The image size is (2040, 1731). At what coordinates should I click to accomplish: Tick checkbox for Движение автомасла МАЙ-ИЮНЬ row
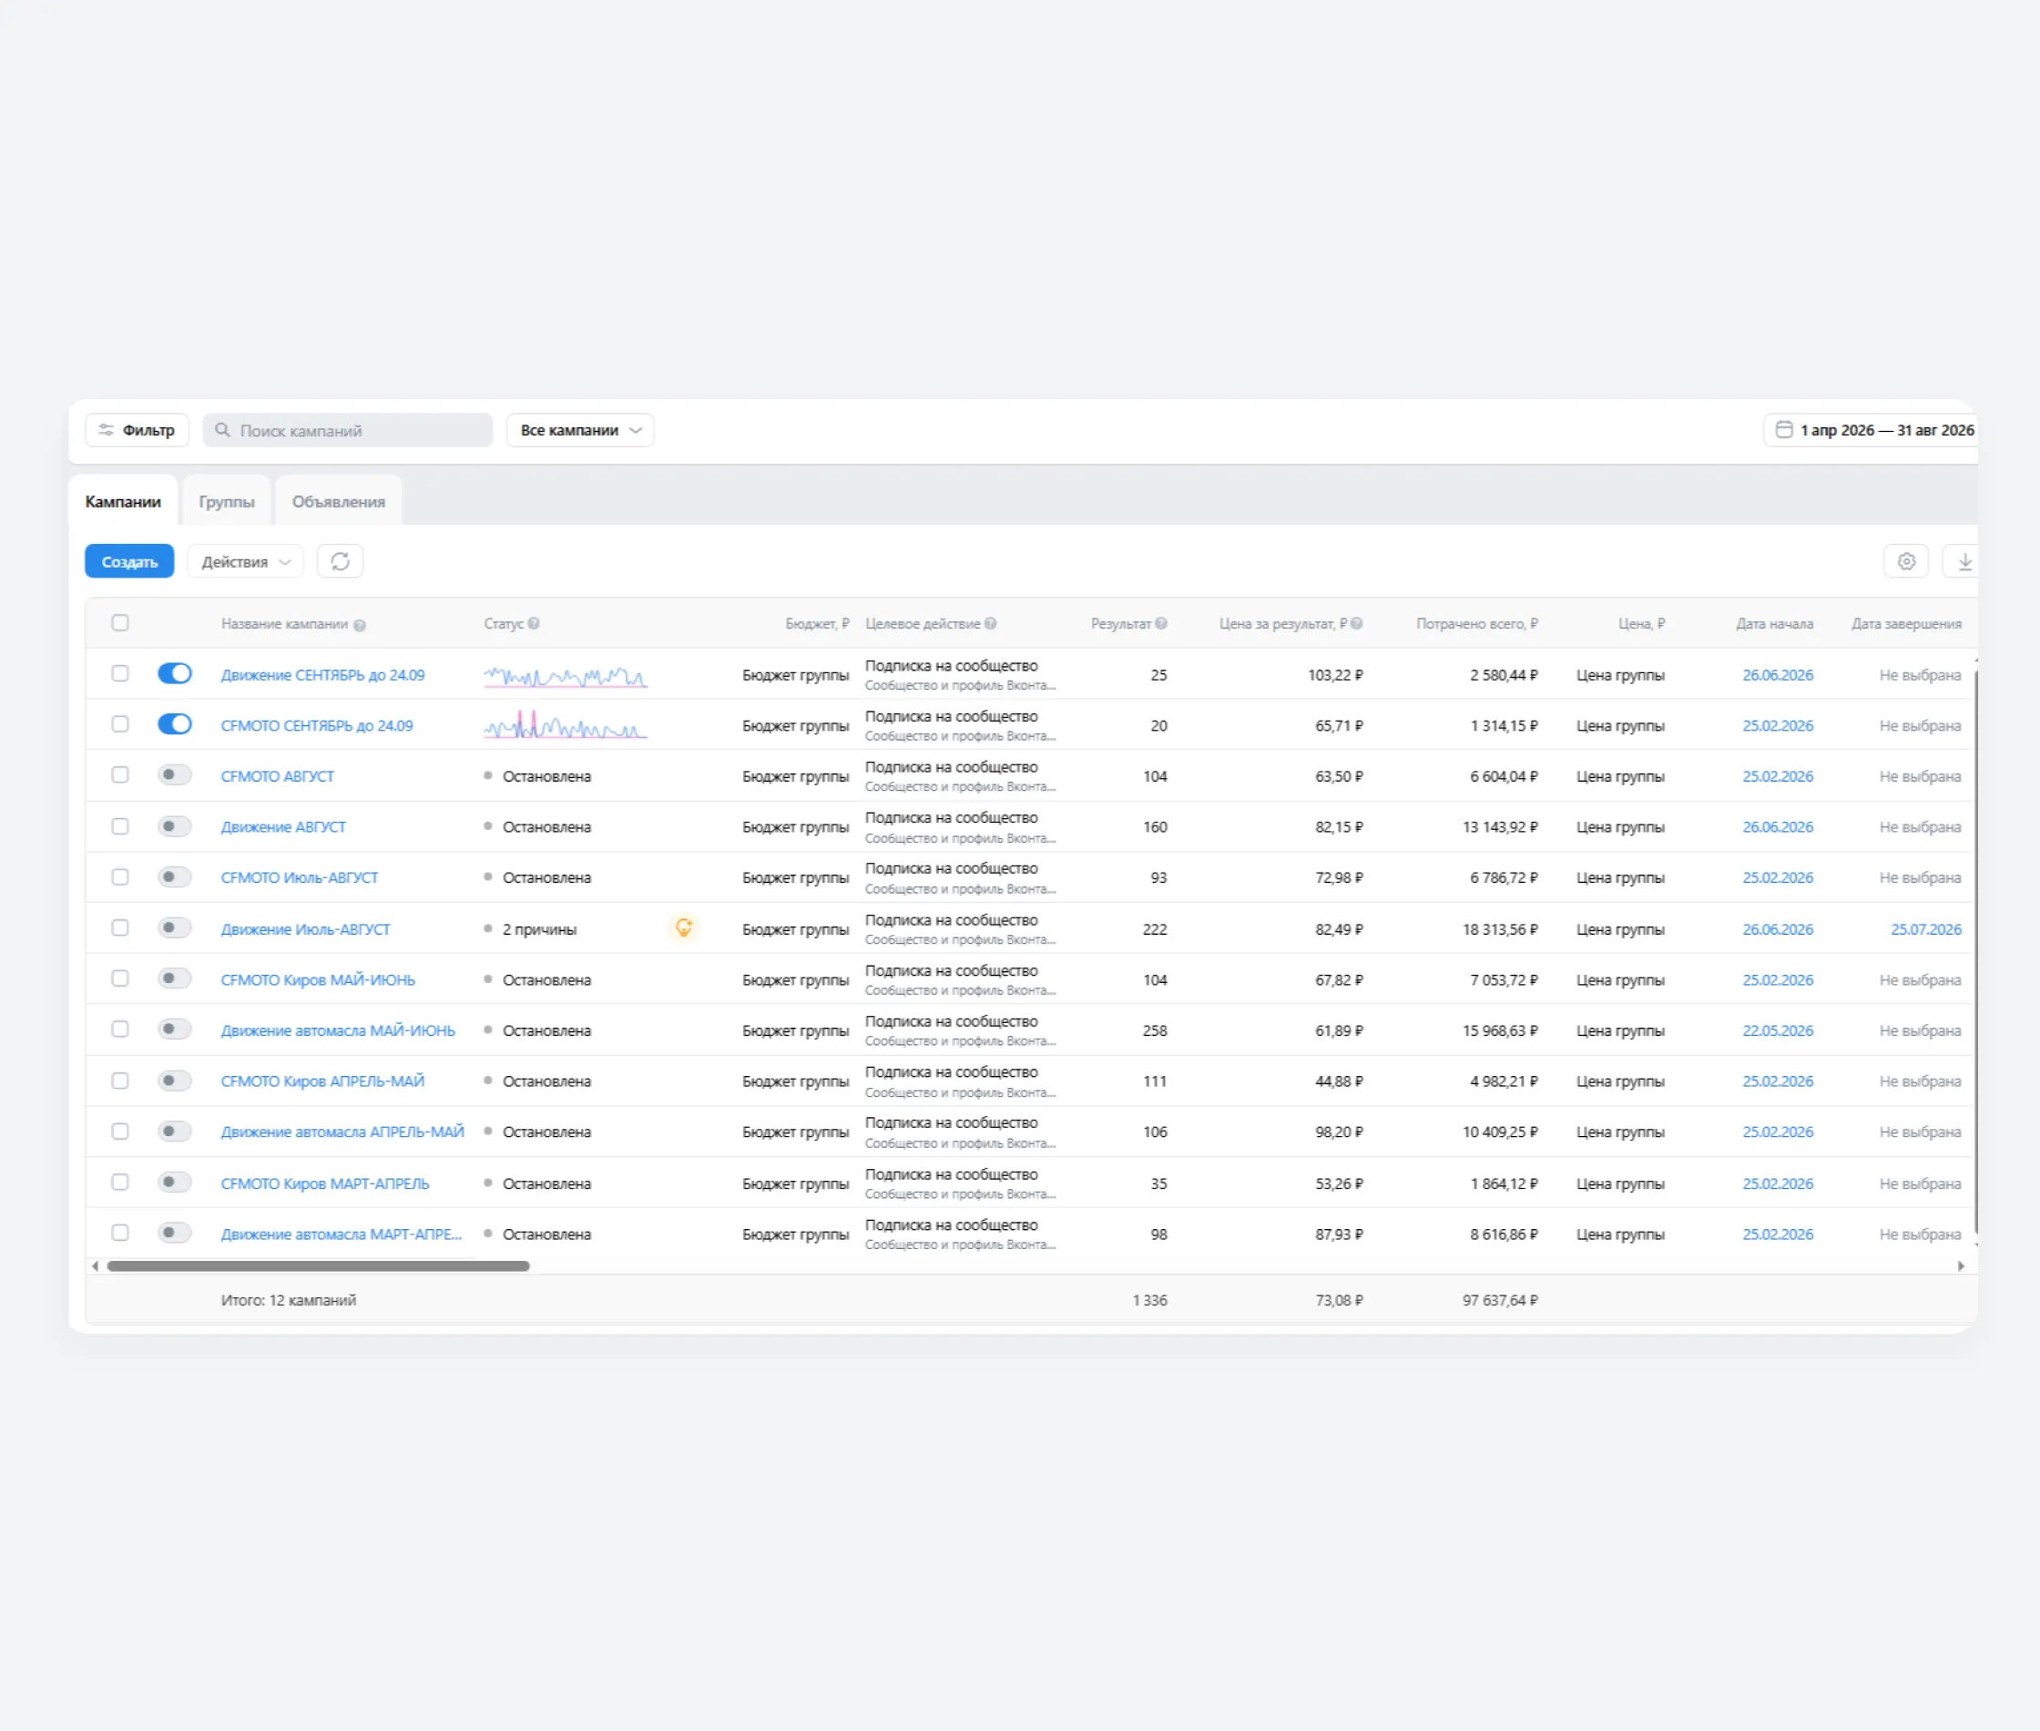(x=119, y=1029)
